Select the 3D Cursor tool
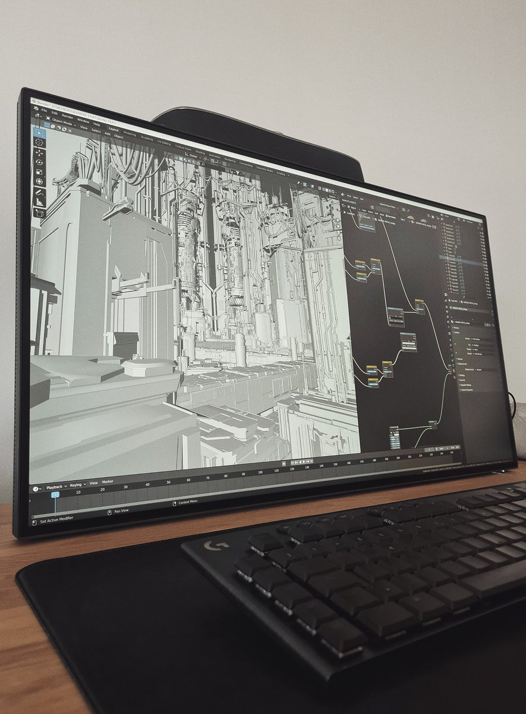The width and height of the screenshot is (526, 714). [x=39, y=142]
